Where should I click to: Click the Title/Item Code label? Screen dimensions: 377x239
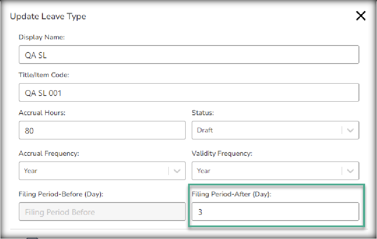click(44, 75)
